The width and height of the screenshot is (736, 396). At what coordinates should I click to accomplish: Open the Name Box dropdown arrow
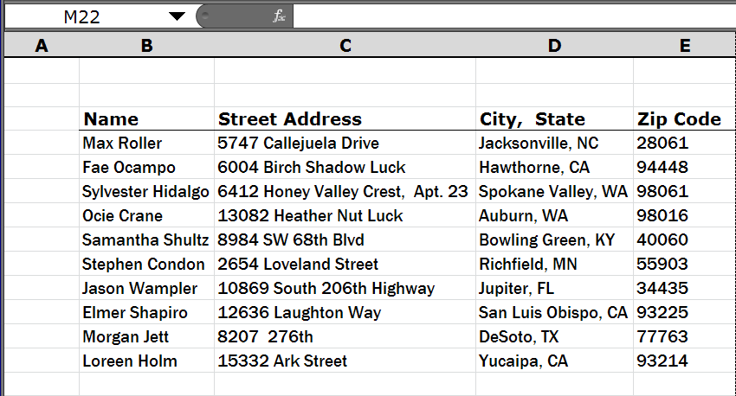(x=177, y=16)
